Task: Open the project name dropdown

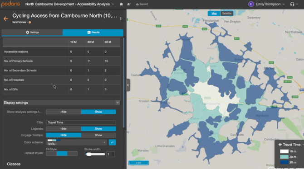Action: coord(113,4)
